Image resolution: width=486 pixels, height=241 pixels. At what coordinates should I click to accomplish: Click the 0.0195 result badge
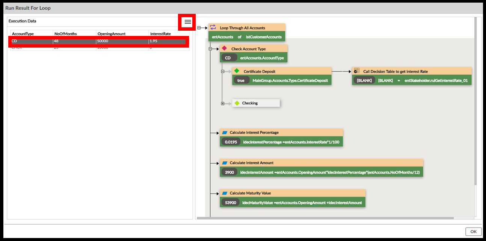point(231,142)
